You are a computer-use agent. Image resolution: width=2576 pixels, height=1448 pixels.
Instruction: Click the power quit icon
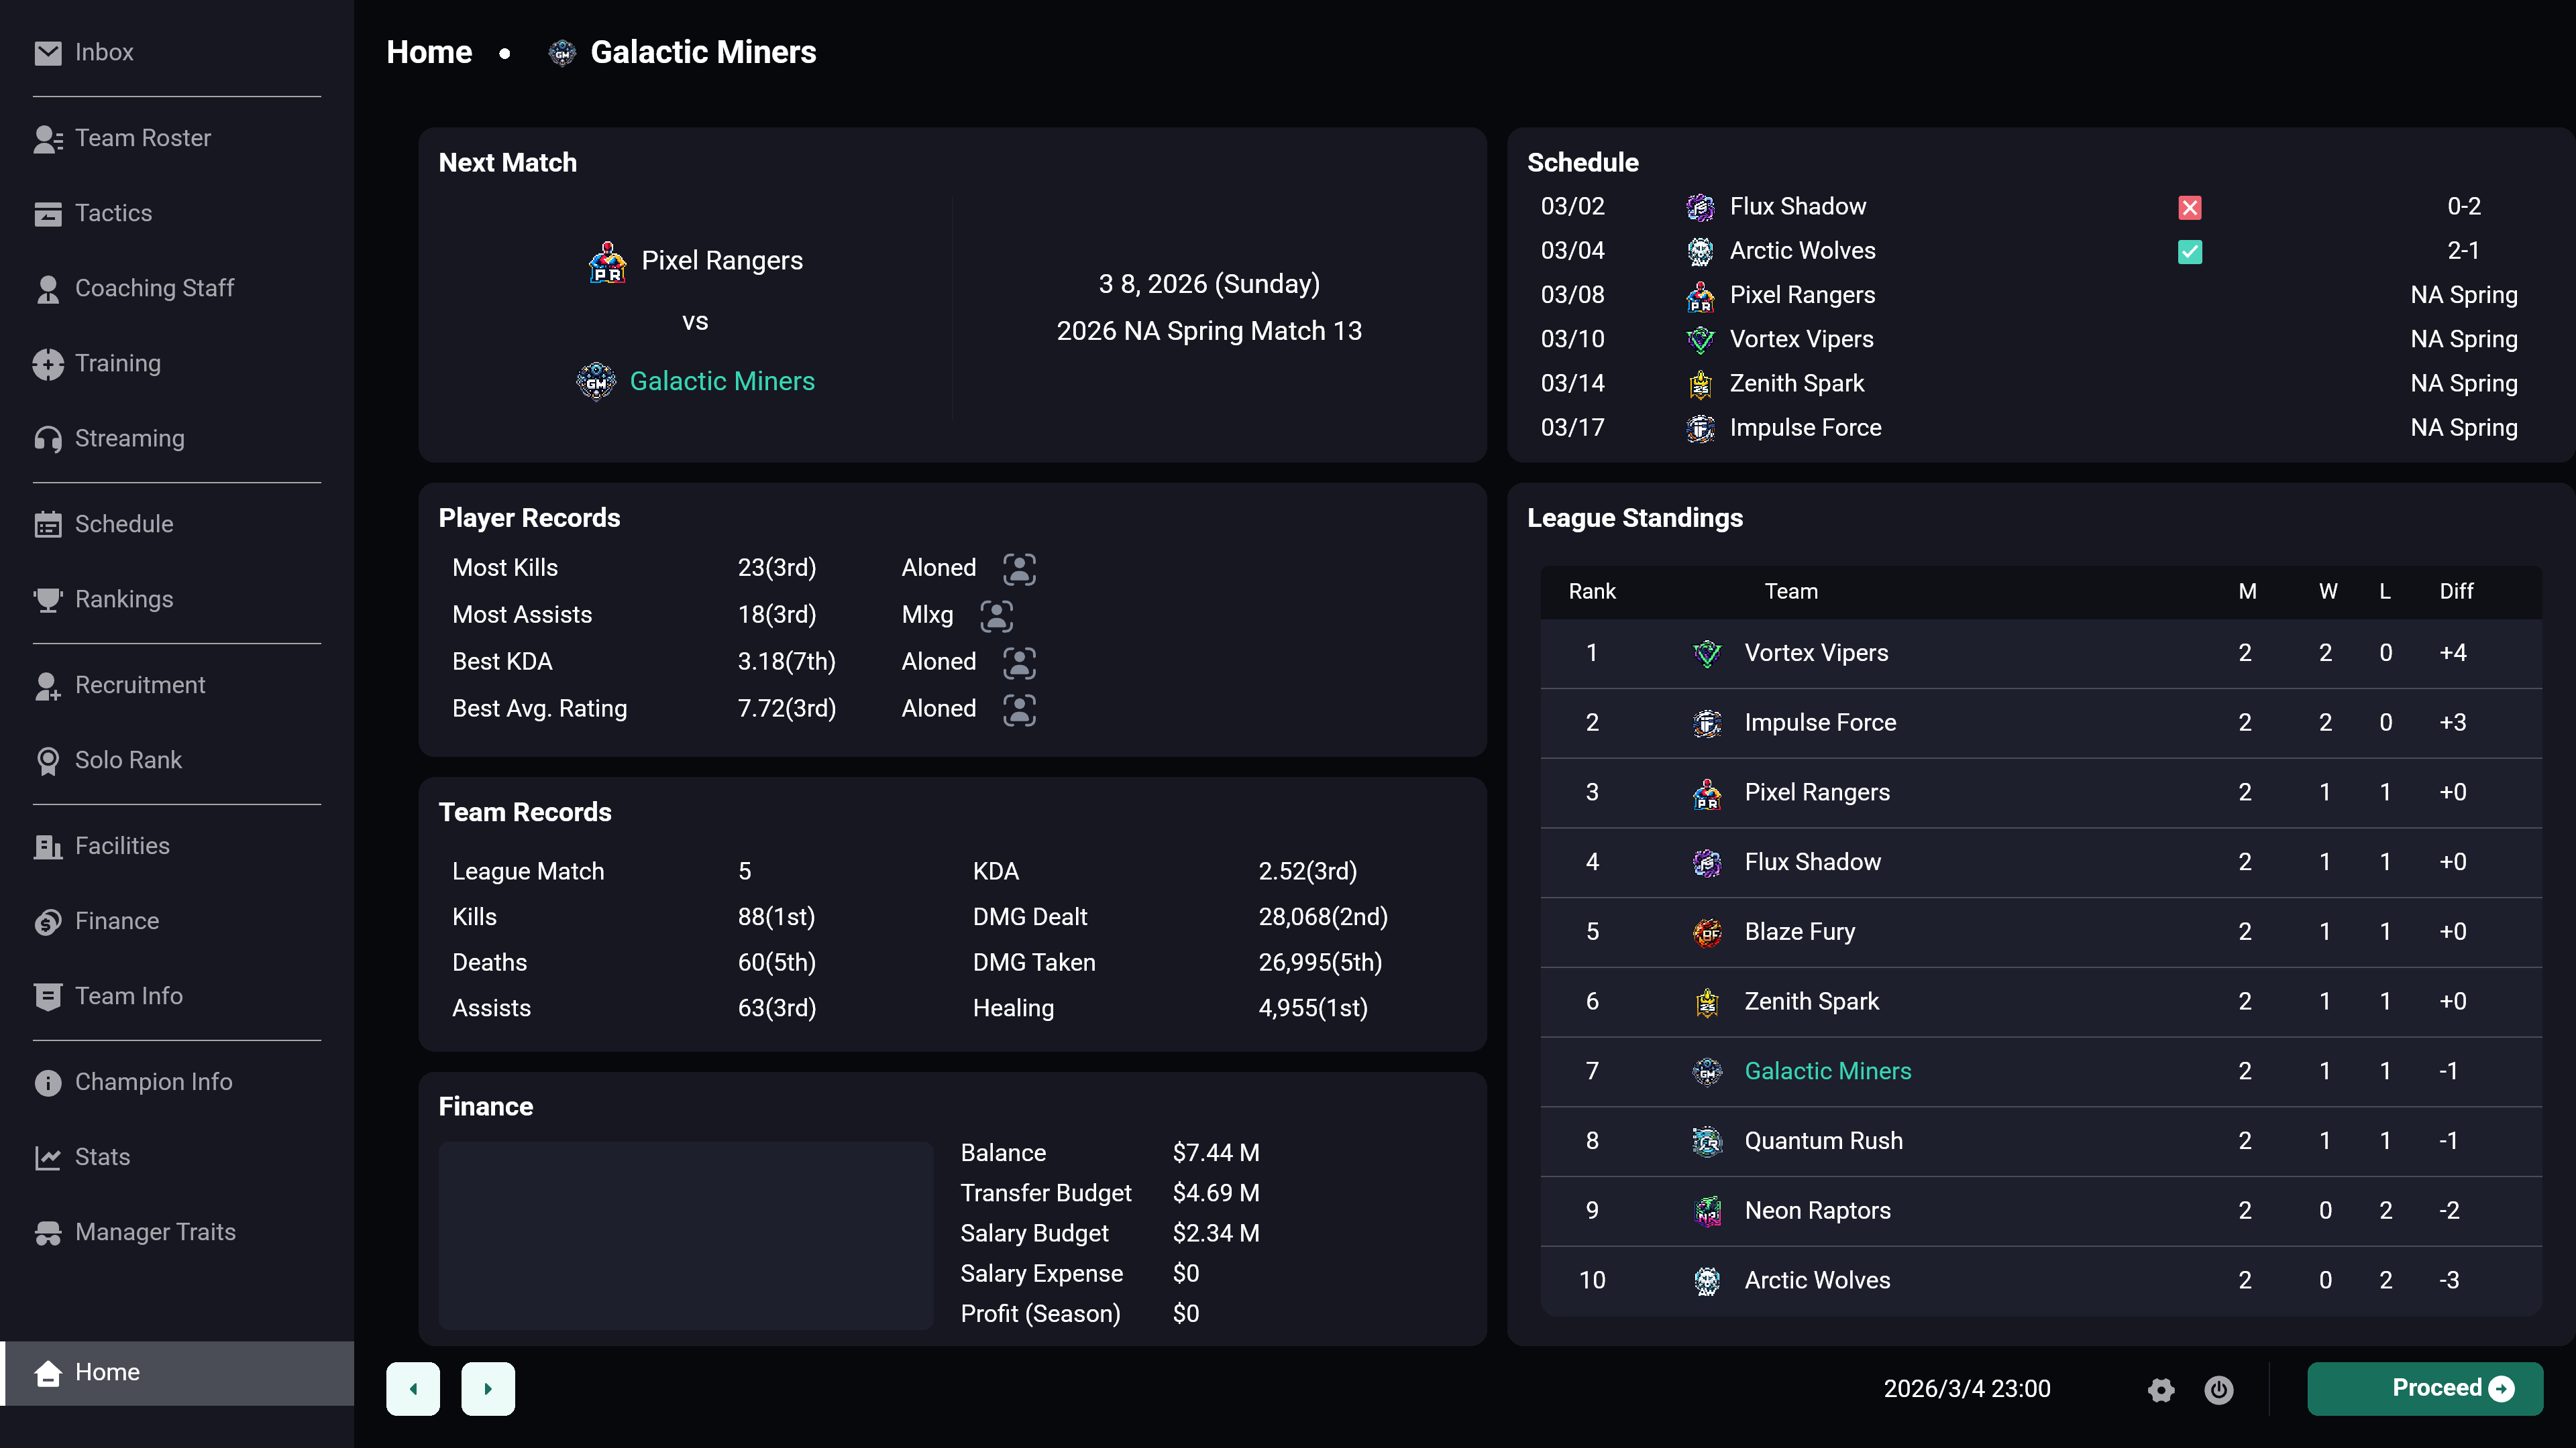pos(2219,1389)
